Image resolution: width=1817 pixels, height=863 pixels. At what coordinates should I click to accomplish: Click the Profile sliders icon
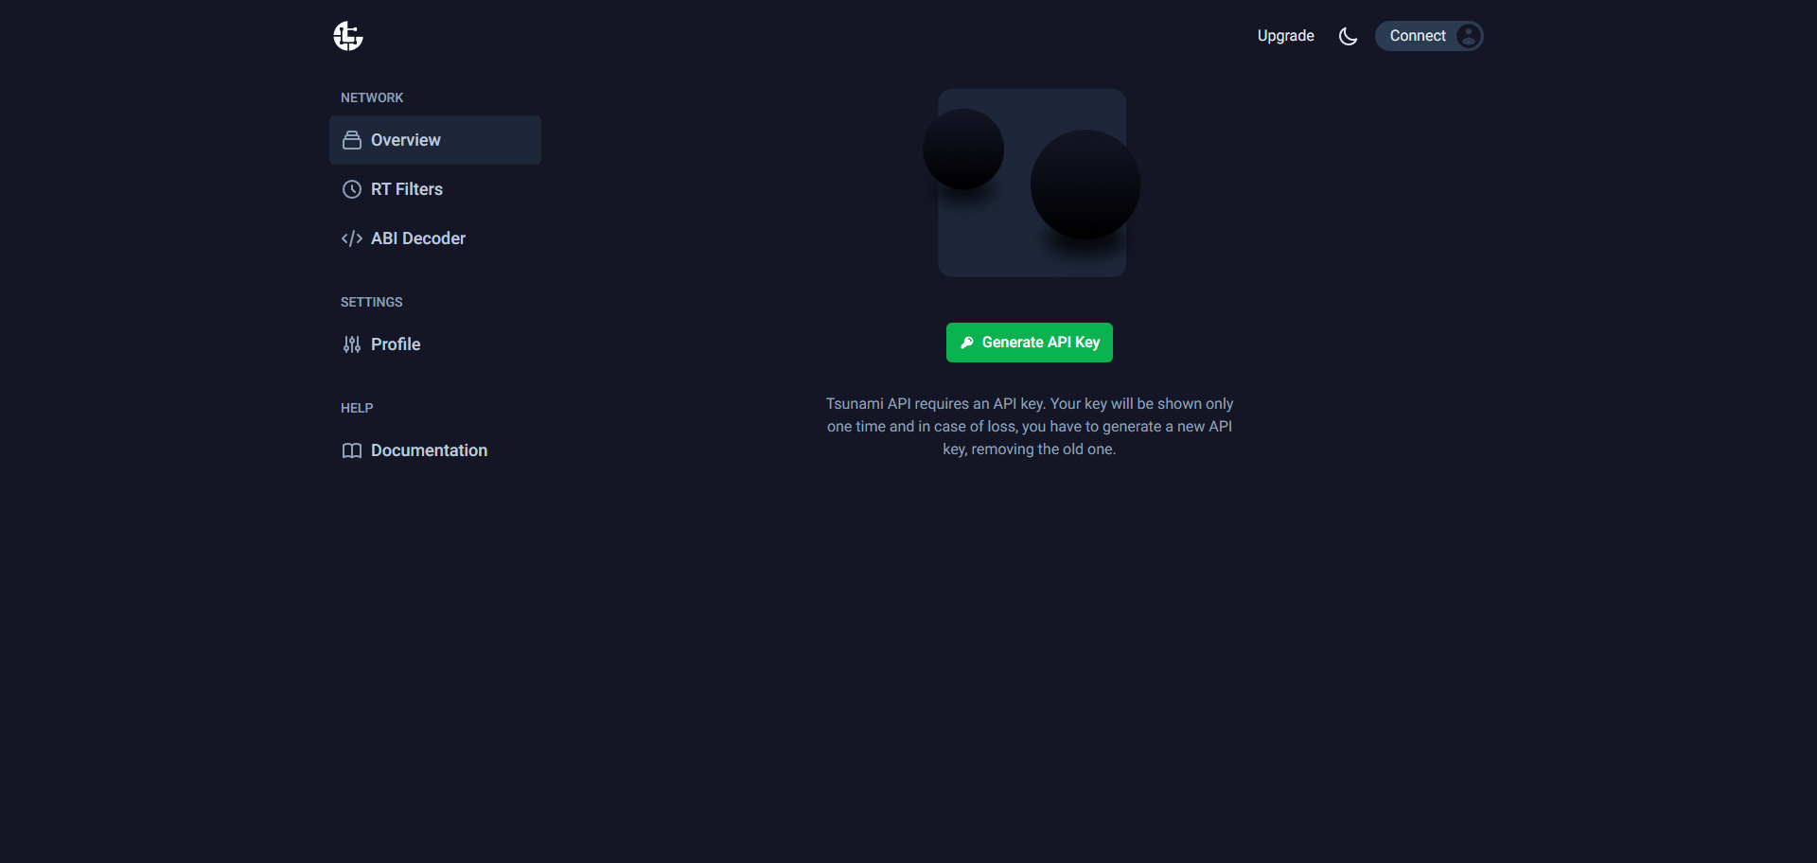tap(352, 344)
